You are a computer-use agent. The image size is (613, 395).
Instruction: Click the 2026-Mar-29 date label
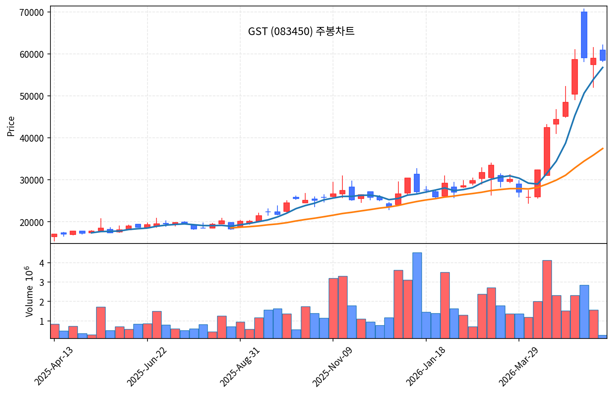(519, 366)
